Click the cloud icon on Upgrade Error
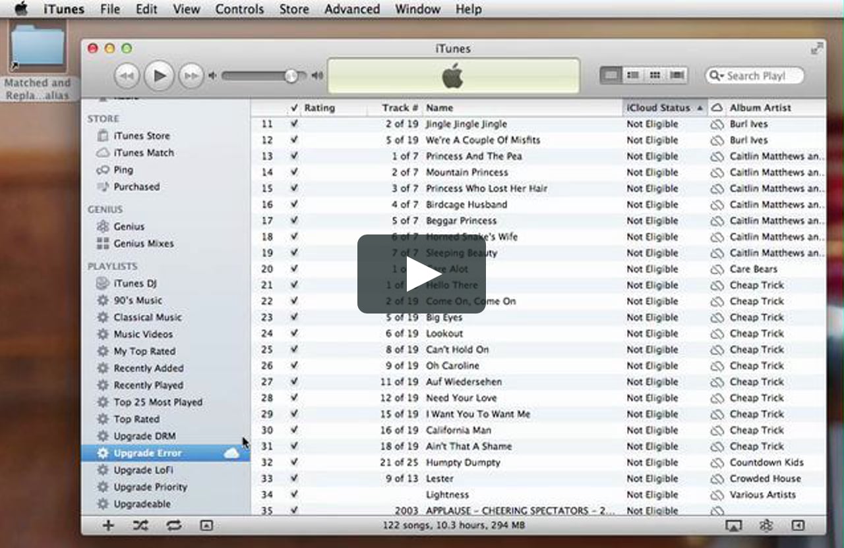Image resolution: width=844 pixels, height=548 pixels. [231, 453]
